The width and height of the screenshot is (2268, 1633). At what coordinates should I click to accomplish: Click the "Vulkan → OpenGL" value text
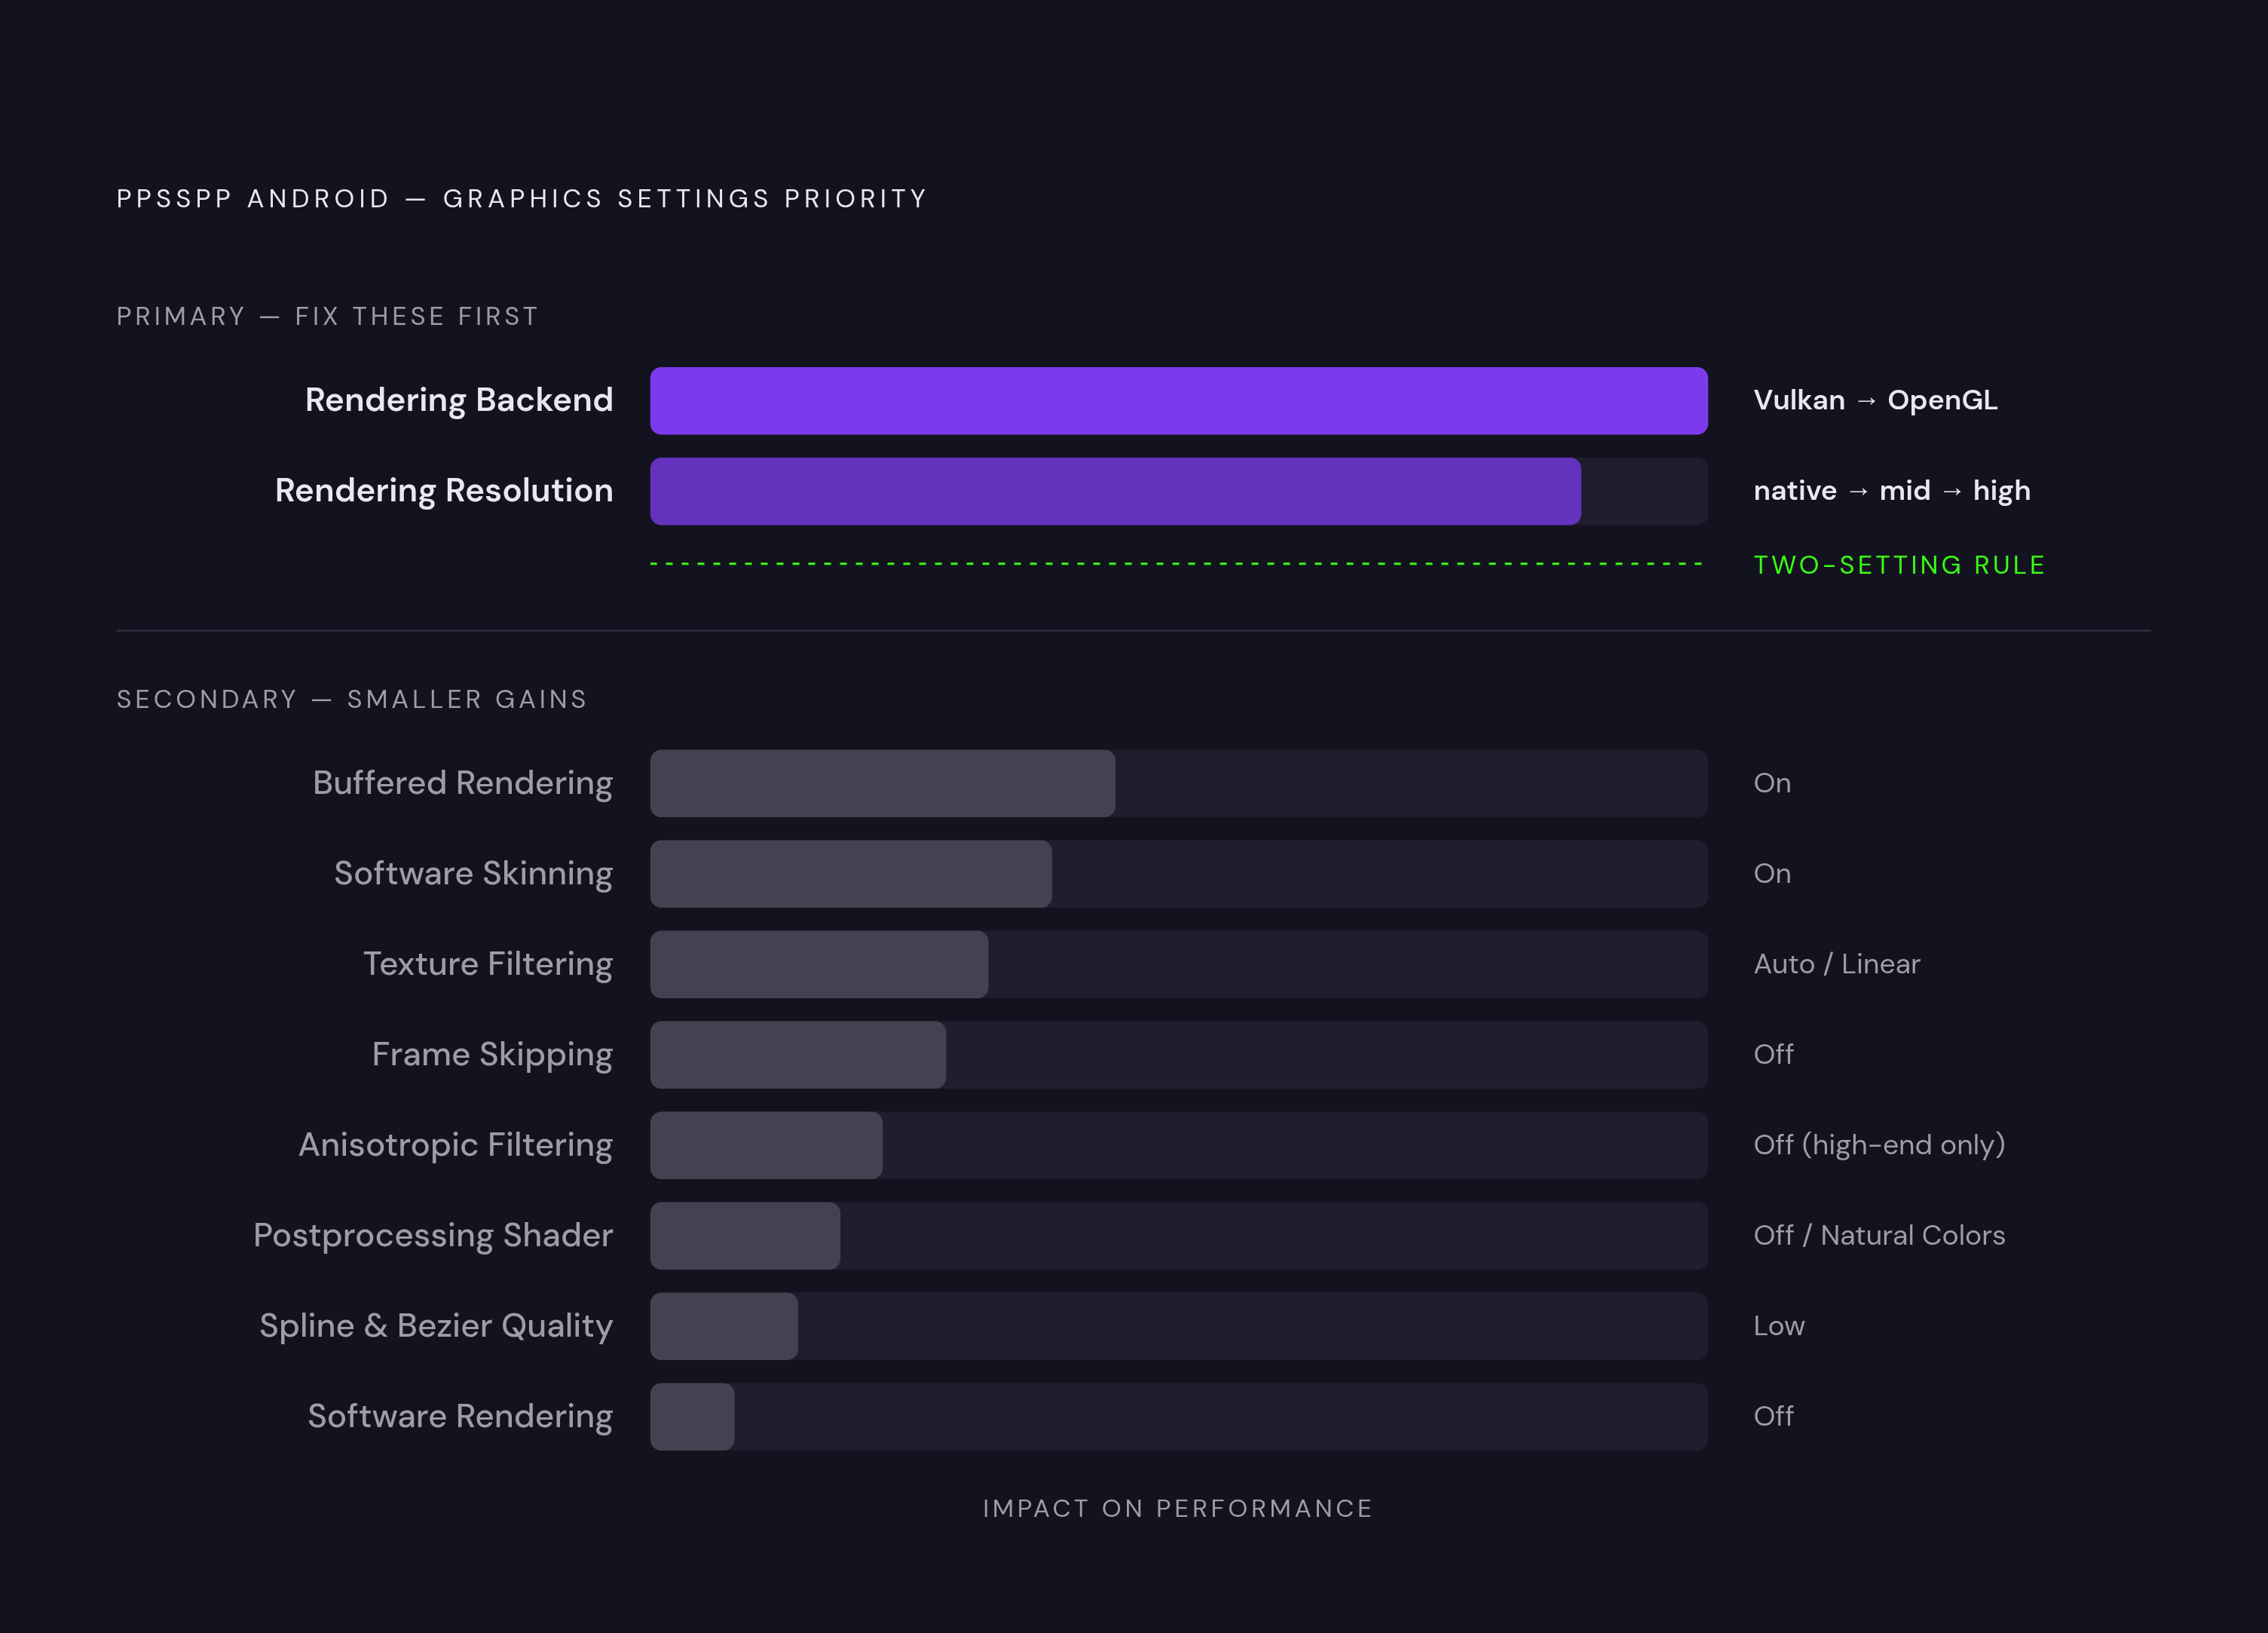(1876, 400)
